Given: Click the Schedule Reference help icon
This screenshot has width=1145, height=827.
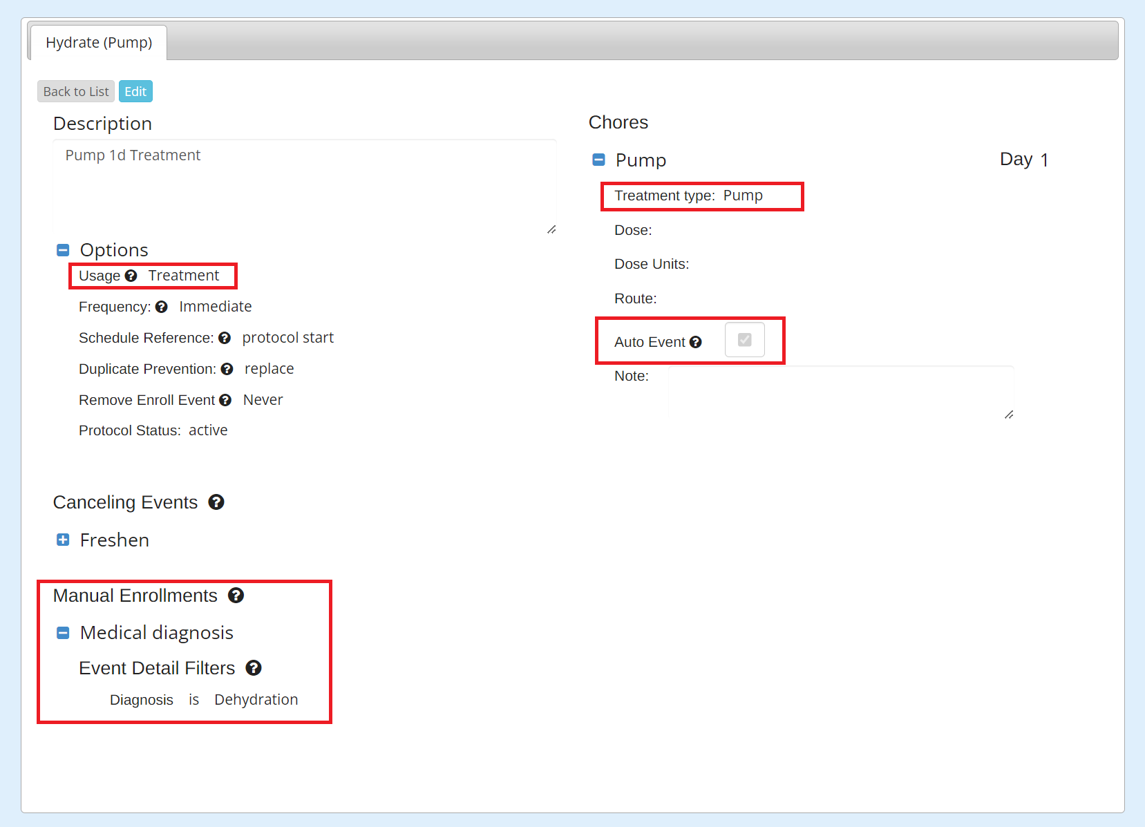Looking at the screenshot, I should 224,338.
